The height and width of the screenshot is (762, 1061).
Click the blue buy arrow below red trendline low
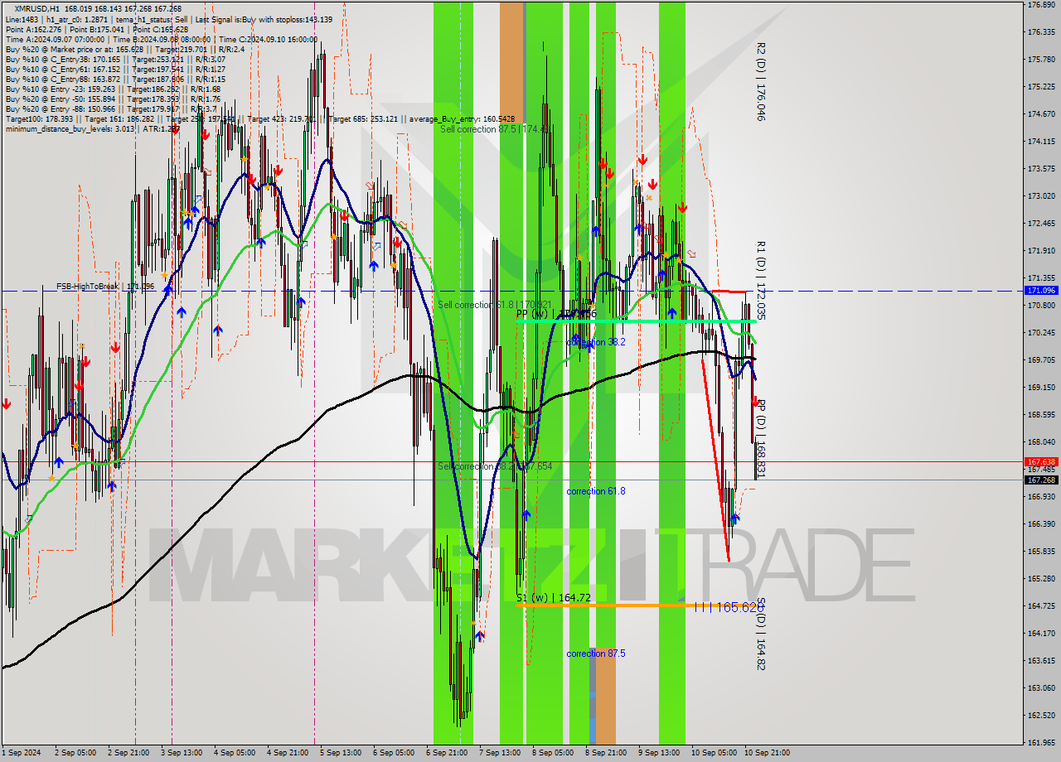(x=735, y=518)
